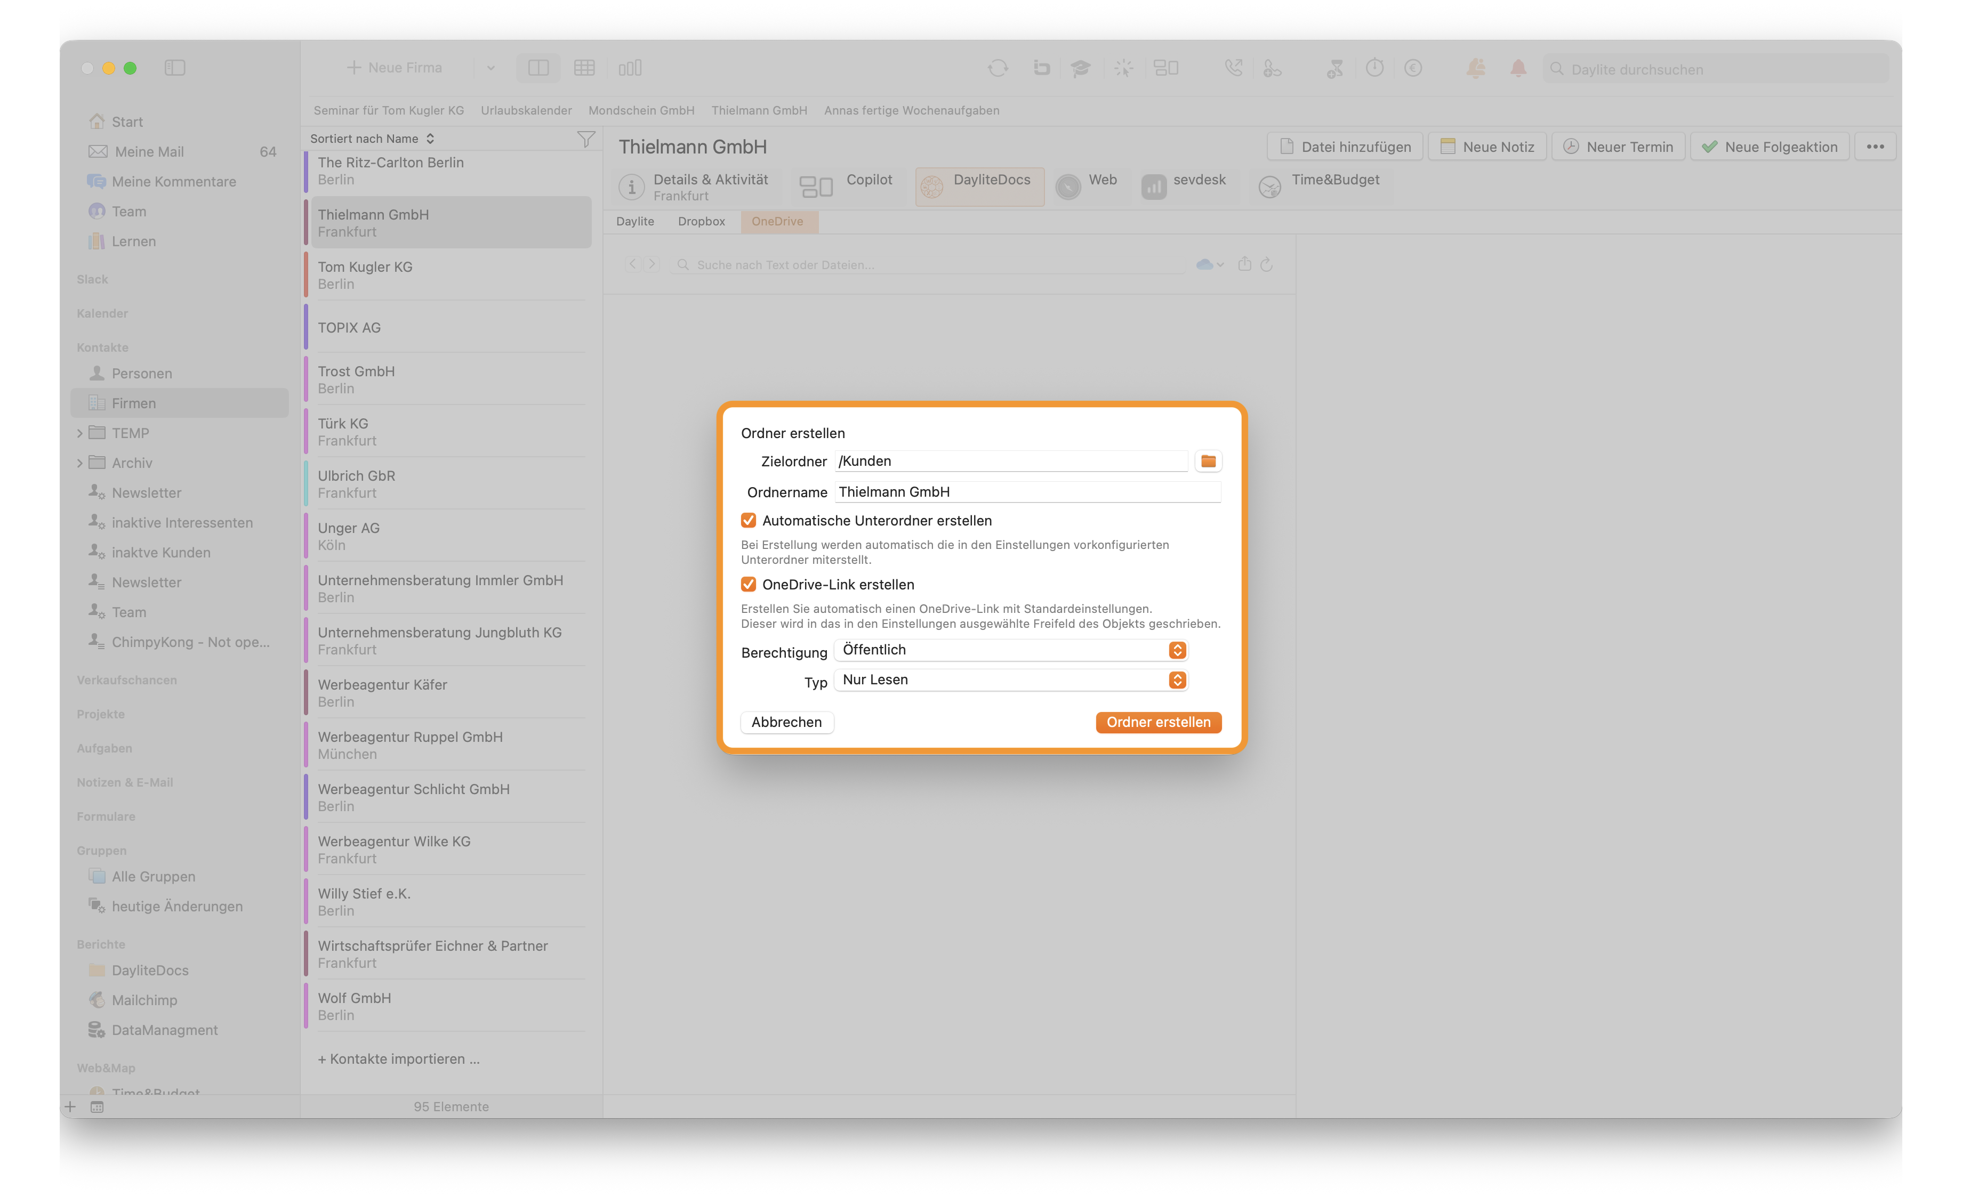Expand the TEMP folder in sidebar
Image resolution: width=1962 pixels, height=1197 pixels.
[x=79, y=433]
